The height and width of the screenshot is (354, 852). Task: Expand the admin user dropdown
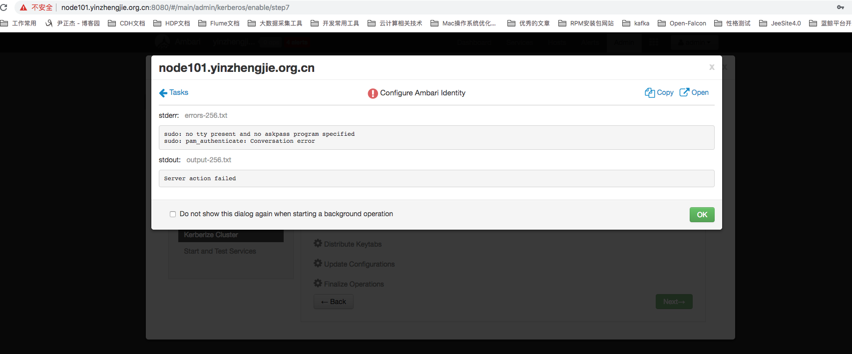click(x=694, y=43)
